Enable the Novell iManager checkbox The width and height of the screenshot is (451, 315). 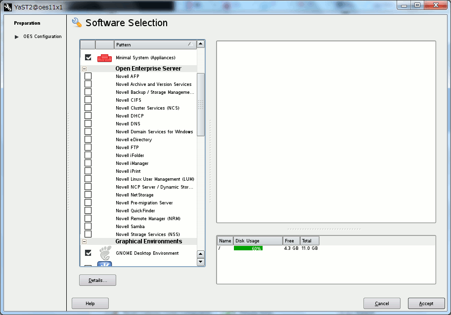[x=88, y=163]
